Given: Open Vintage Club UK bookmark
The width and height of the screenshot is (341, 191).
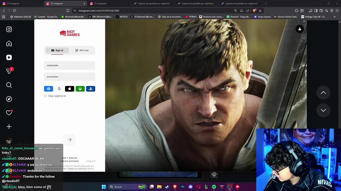Looking at the screenshot, I should coord(313,17).
